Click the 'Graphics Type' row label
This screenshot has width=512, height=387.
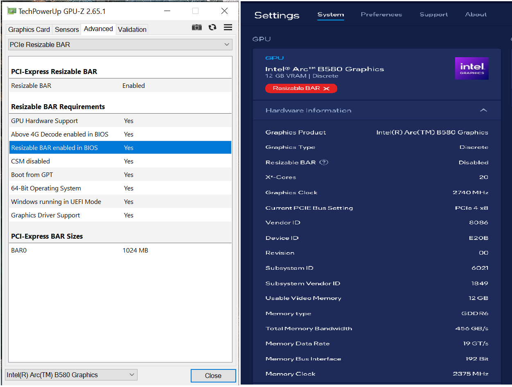291,147
